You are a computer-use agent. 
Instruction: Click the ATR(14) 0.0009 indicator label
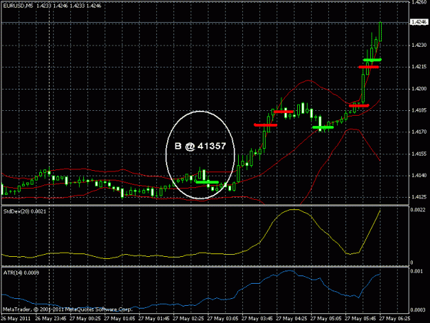[x=21, y=273]
